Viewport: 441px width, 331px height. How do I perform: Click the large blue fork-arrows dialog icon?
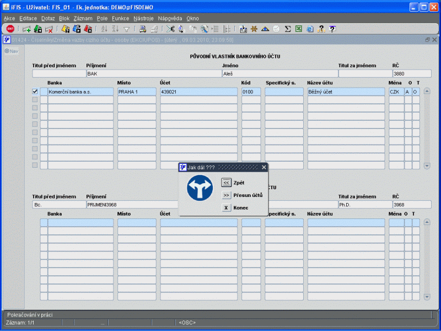click(x=200, y=188)
